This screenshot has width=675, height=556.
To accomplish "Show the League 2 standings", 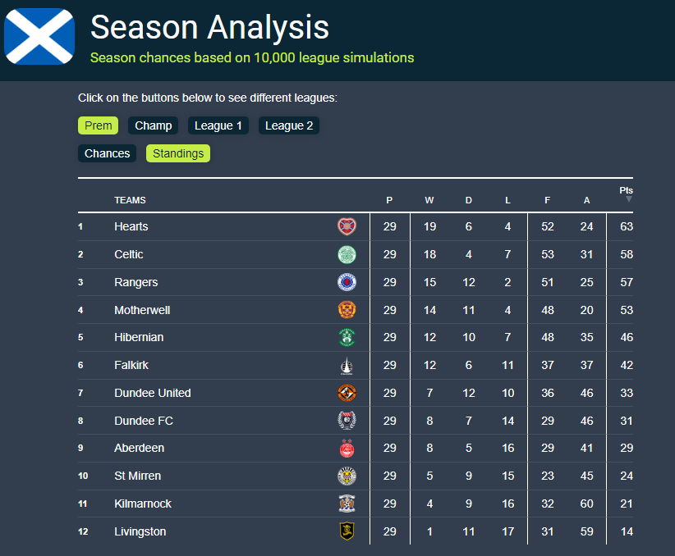I will tap(289, 125).
